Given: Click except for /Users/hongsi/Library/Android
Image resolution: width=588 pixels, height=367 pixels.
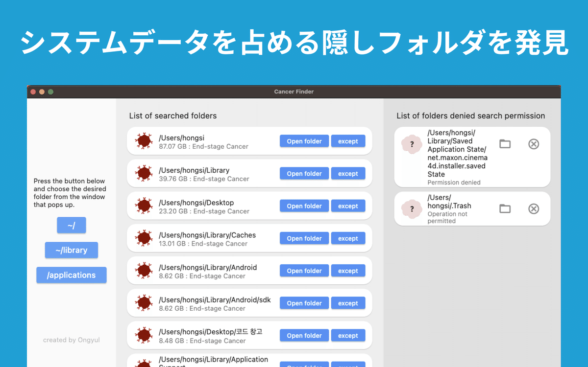Looking at the screenshot, I should click(348, 270).
